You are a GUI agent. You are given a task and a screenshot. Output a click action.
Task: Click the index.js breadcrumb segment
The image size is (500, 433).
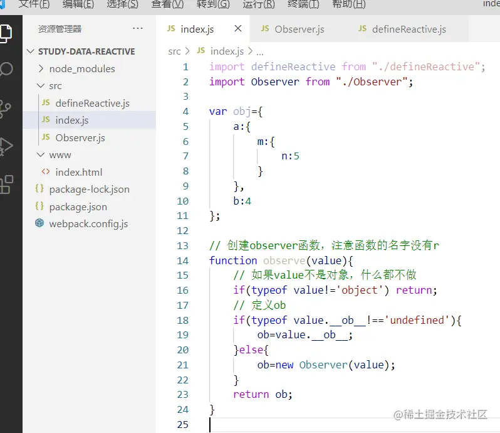coord(227,51)
